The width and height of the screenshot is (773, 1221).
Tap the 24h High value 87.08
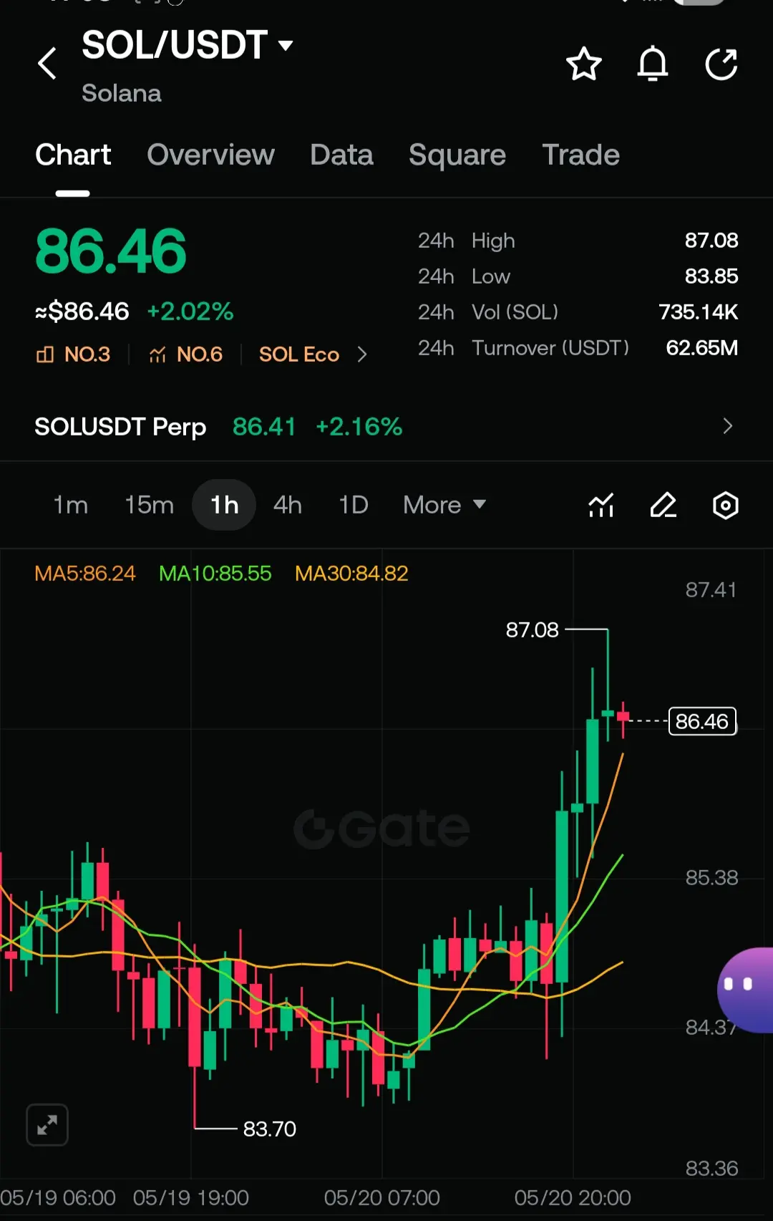pyautogui.click(x=711, y=241)
